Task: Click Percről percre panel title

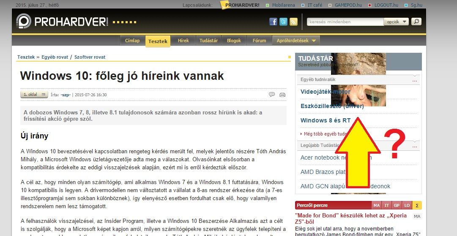Action: 312,205
